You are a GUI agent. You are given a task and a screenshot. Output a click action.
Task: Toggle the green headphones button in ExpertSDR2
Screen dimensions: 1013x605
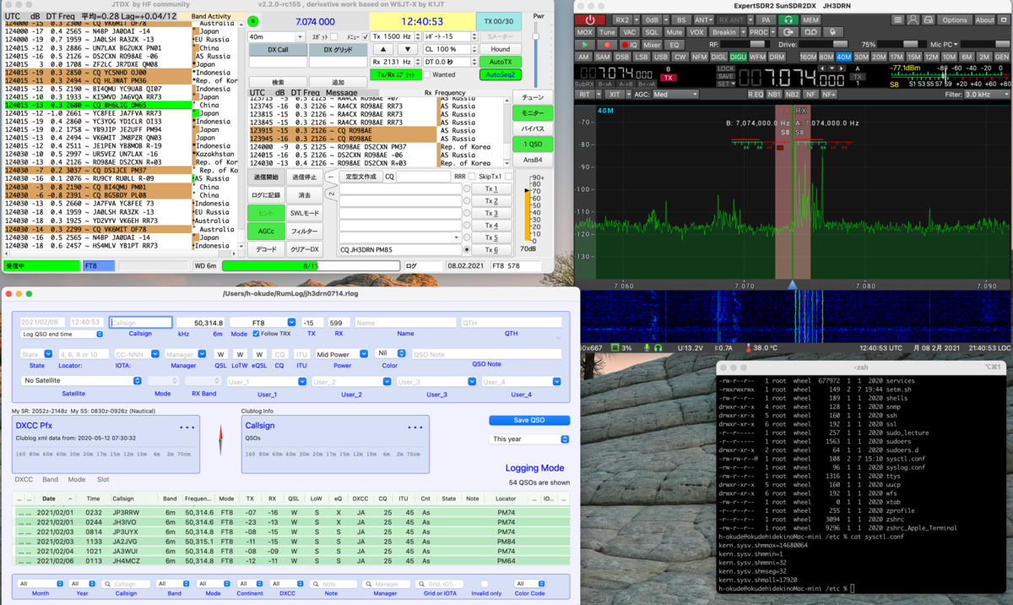pos(788,20)
